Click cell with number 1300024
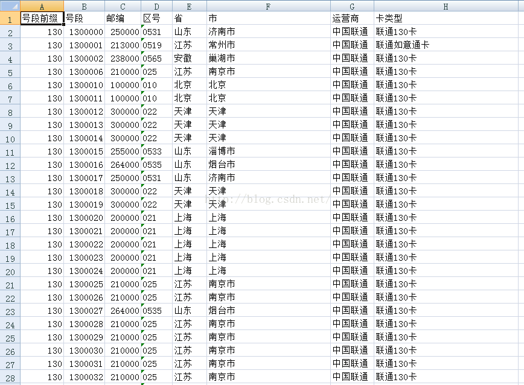524x385 pixels. point(85,271)
